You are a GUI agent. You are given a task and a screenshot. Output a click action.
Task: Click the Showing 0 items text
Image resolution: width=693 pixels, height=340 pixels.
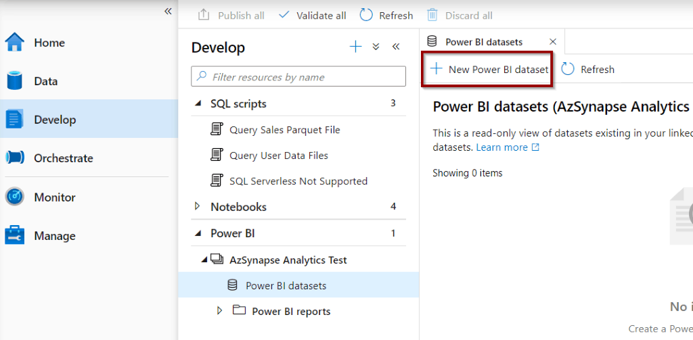click(x=468, y=173)
